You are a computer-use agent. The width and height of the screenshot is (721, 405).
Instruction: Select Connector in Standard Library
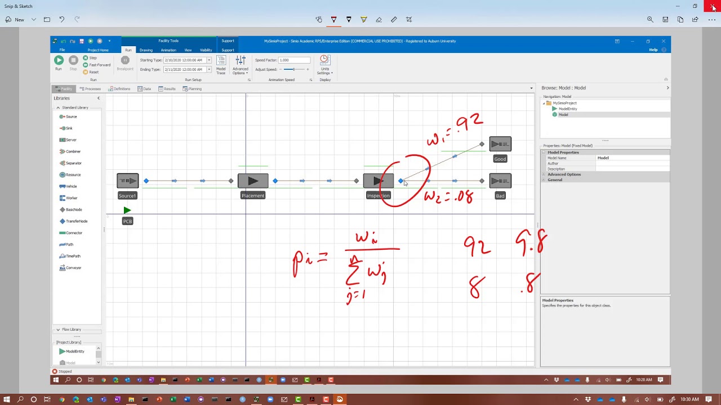click(x=70, y=233)
